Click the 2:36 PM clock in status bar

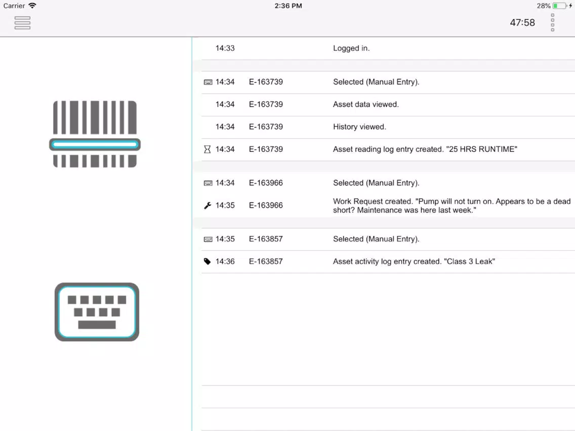[x=288, y=6]
